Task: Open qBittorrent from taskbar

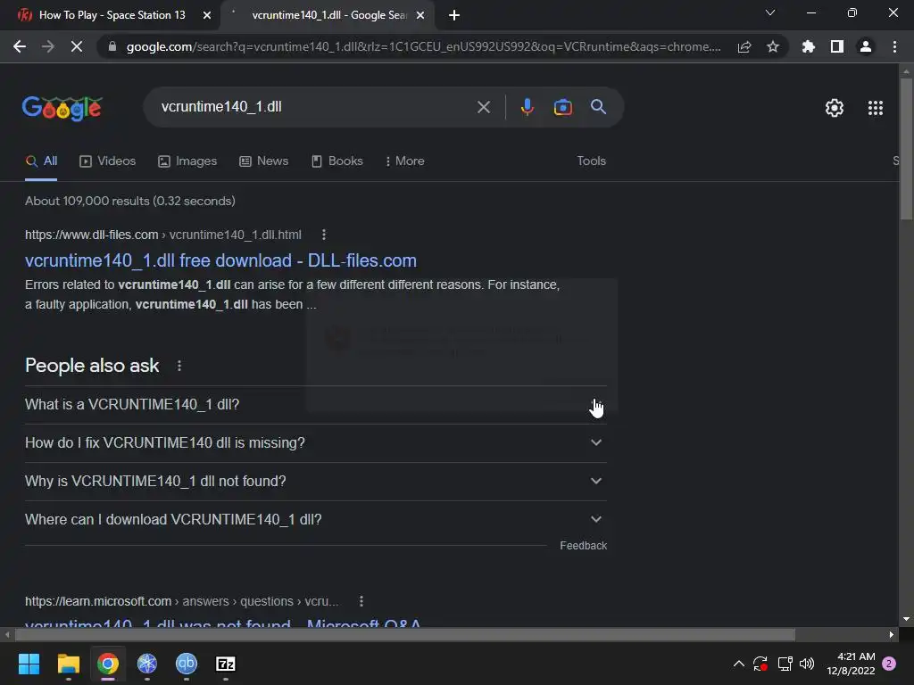Action: [187, 664]
